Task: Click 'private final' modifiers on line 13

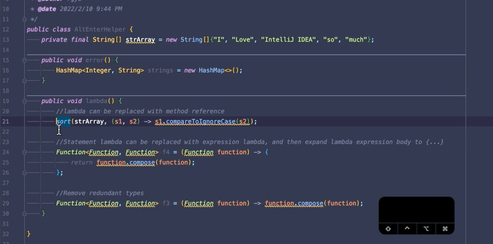Action: pyautogui.click(x=65, y=40)
